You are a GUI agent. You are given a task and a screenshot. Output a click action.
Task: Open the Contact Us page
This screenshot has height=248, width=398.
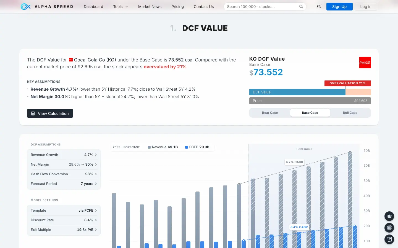tap(204, 7)
